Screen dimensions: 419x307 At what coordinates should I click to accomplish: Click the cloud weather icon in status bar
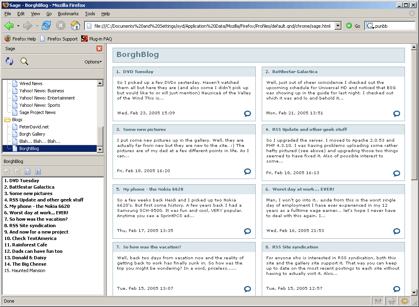tap(392, 301)
